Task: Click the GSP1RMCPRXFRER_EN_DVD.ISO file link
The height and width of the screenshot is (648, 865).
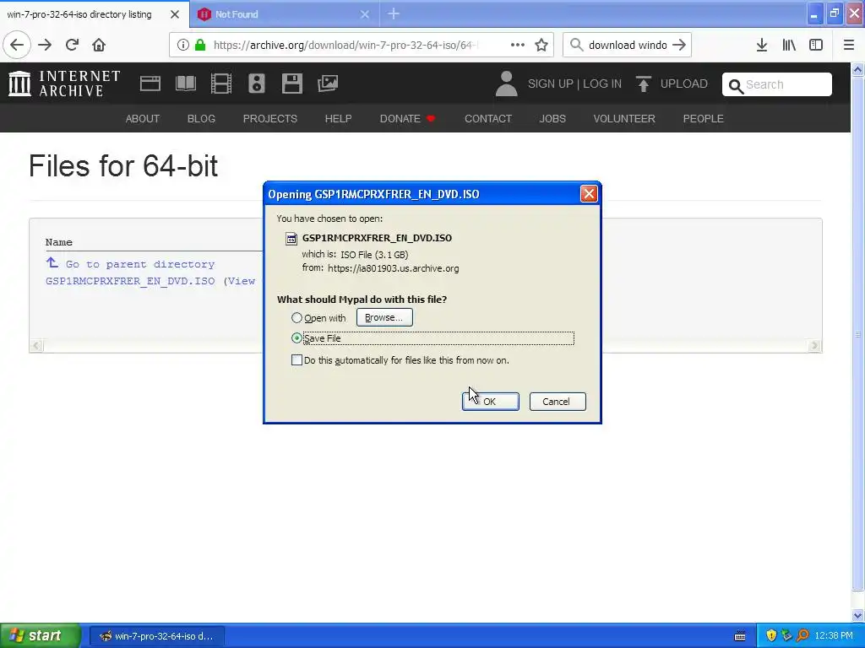Action: (130, 281)
